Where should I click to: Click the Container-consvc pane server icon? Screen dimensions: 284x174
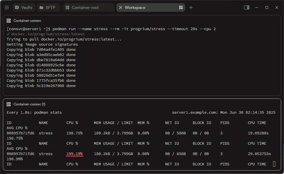point(9,21)
